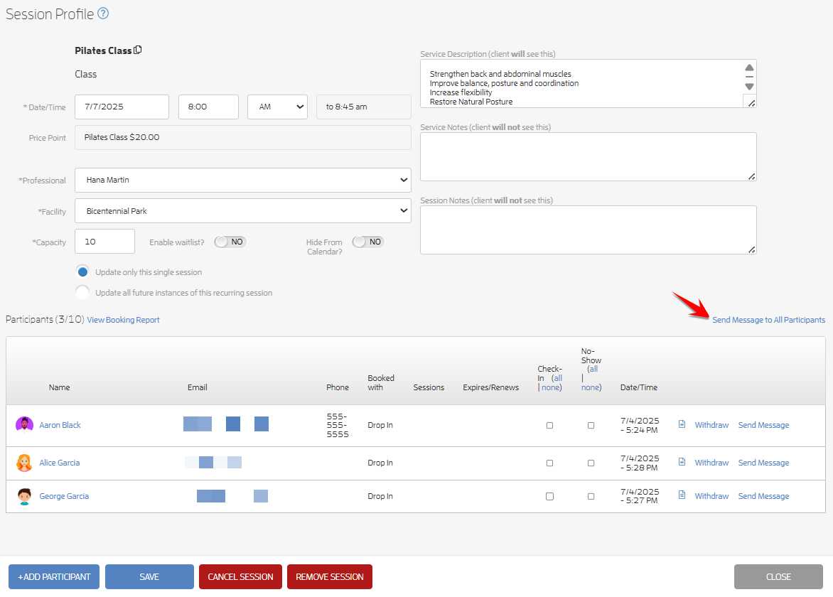Click the Price Point field Pilates Class $20.00

[x=243, y=138]
